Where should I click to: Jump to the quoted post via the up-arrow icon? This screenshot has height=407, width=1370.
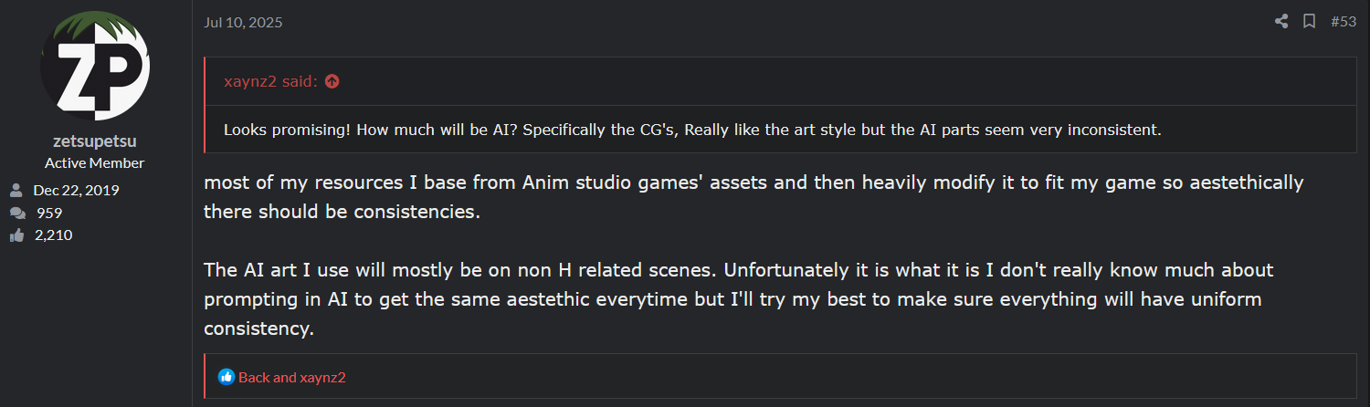(x=332, y=81)
